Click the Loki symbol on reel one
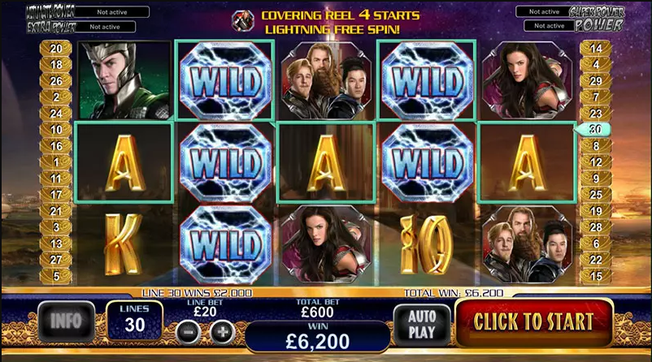Screen dimensions: 652x362 coord(124,80)
